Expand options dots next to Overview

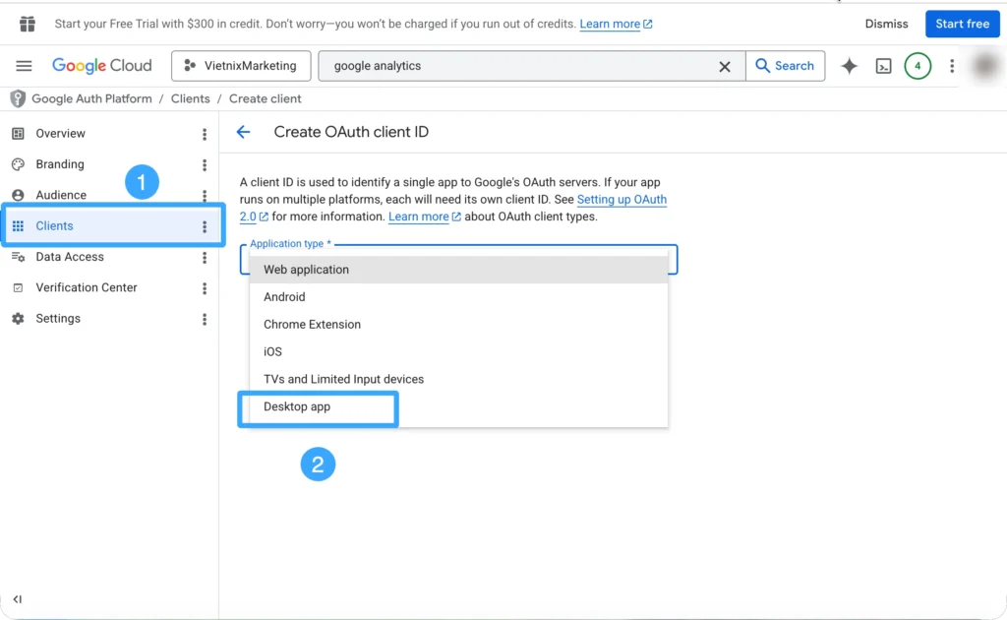coord(205,134)
